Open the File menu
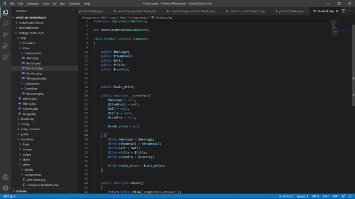Screen dimensions: 355x199 pos(12,4)
